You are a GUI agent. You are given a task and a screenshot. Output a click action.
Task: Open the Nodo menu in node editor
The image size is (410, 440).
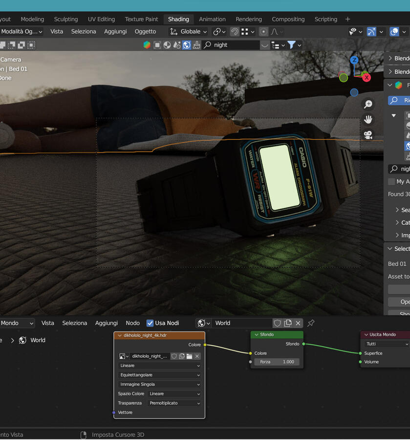pyautogui.click(x=132, y=323)
